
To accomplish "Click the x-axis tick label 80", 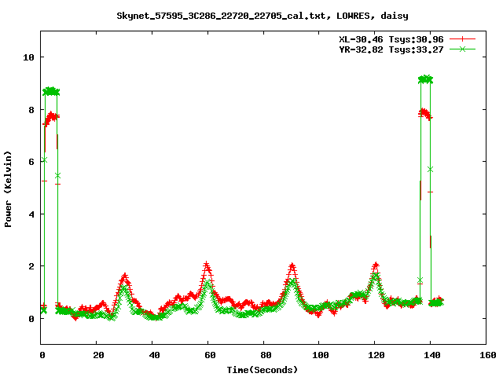I will click(266, 355).
